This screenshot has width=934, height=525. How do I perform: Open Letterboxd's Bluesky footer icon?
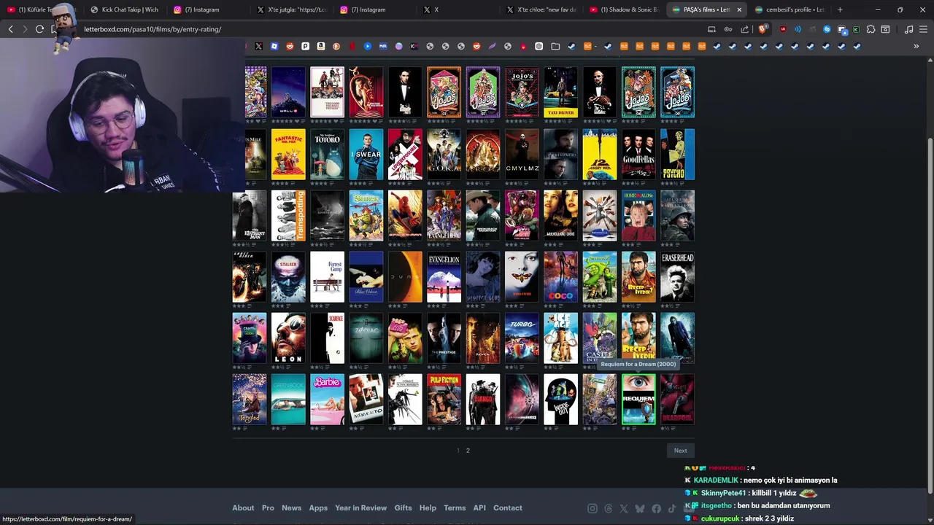click(x=640, y=508)
